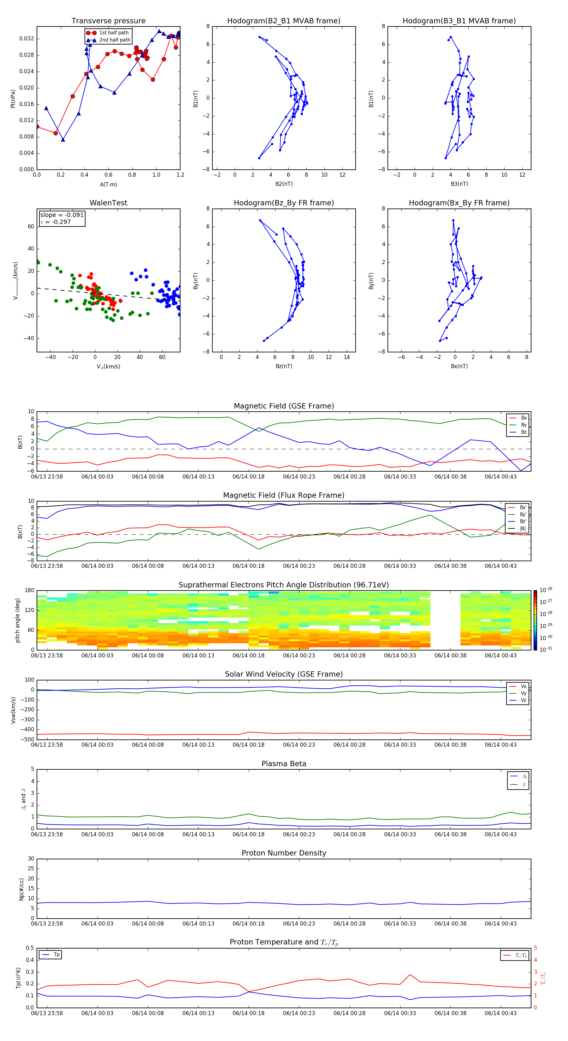Click the "B2(nT)" x-axis label
Image resolution: width=568 pixels, height=1041 pixels.
click(284, 184)
